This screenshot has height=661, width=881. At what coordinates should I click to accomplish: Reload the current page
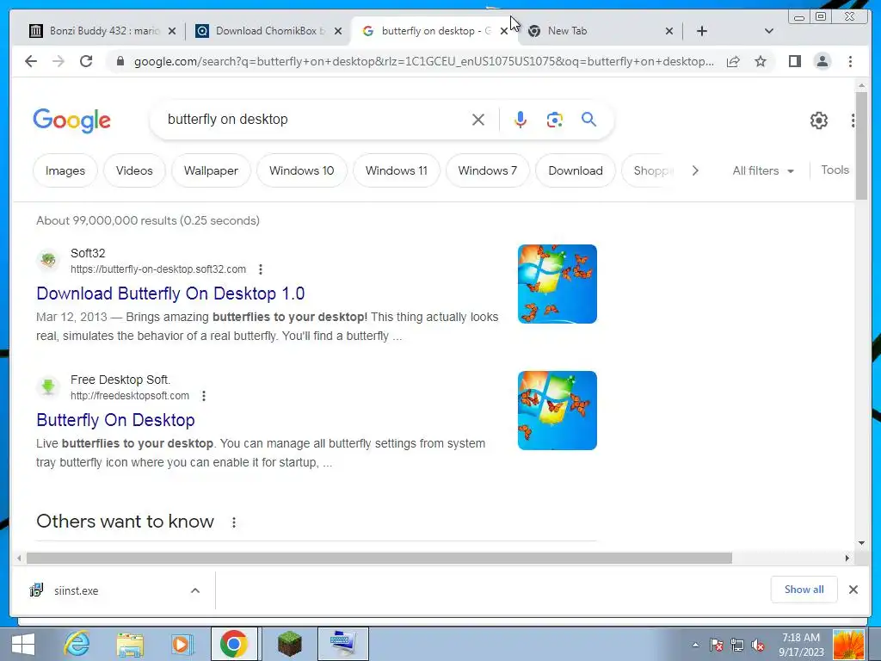[x=86, y=61]
